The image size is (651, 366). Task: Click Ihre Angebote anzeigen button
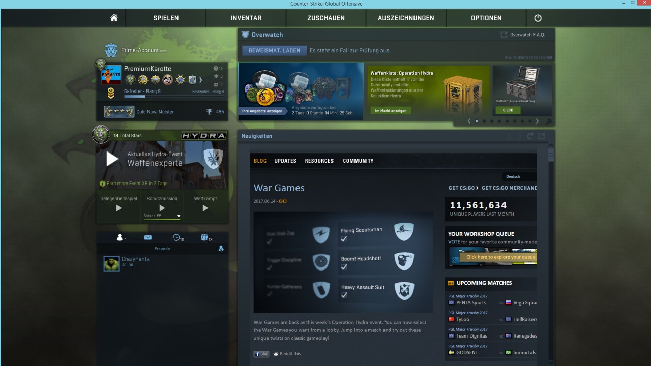[262, 111]
